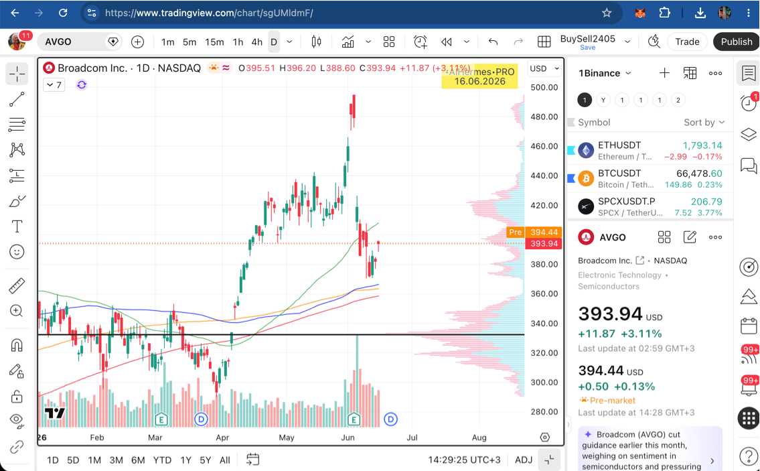Select the trend line drawing tool

[x=17, y=99]
